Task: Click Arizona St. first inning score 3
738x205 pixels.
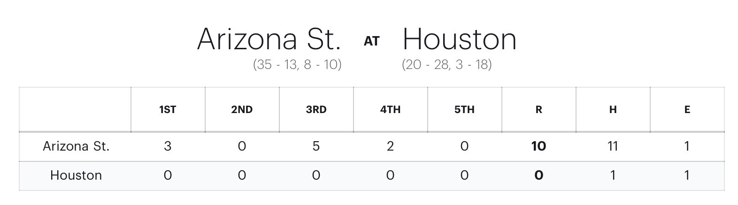Action: (x=168, y=146)
